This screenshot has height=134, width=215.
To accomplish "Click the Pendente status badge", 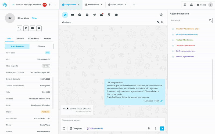I will [x=45, y=112].
